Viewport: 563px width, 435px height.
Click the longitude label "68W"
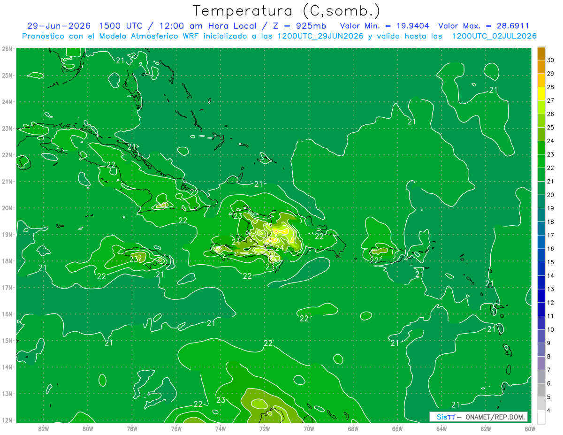(353, 428)
